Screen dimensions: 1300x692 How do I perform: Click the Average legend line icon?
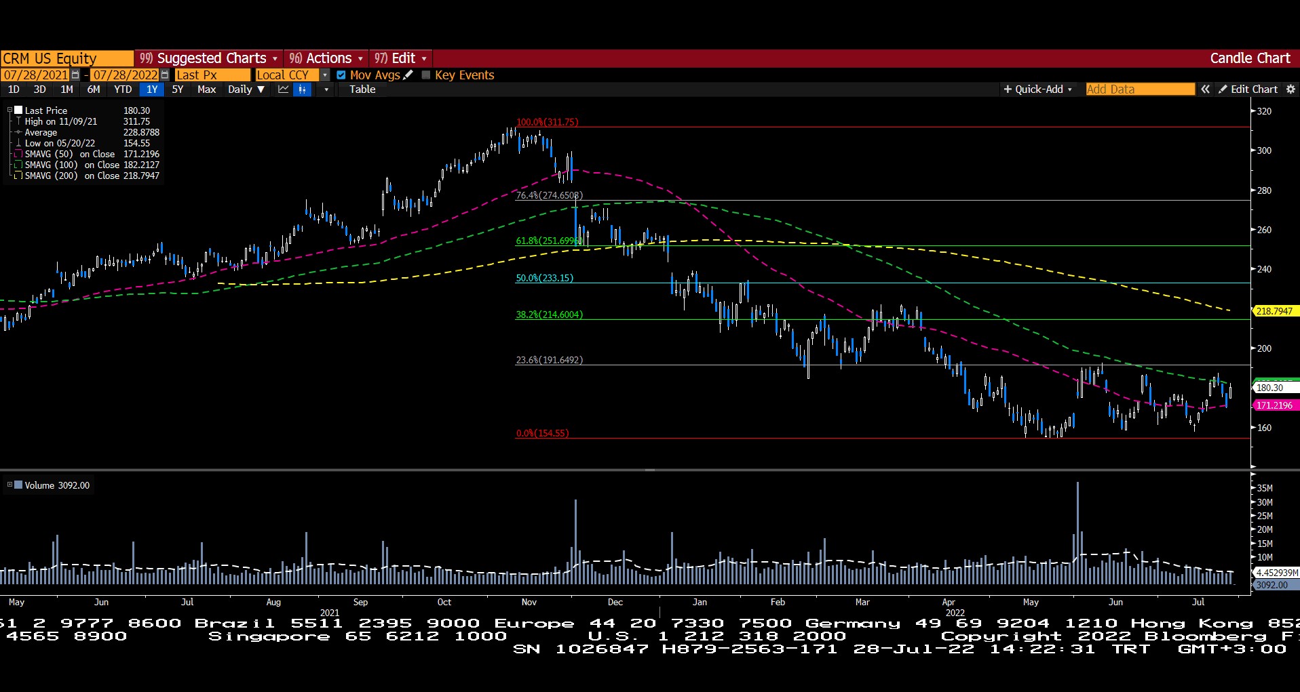(x=19, y=132)
